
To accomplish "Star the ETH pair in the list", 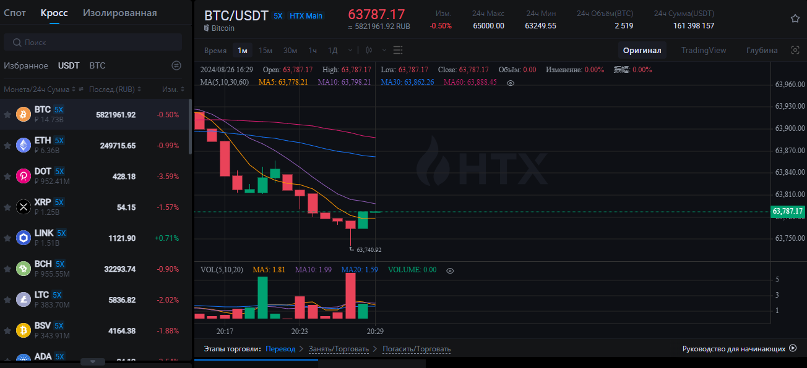I will click(x=7, y=145).
